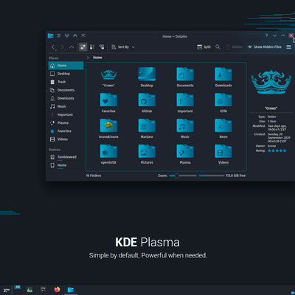Select the Downloads folder in file view
The height and width of the screenshot is (295, 295).
point(223,74)
